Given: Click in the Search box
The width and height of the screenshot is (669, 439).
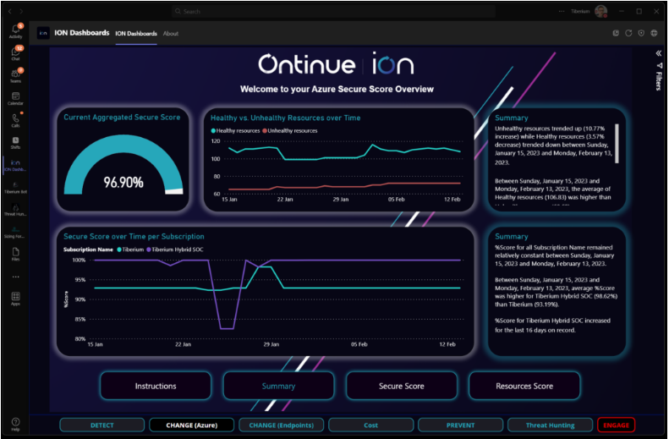Looking at the screenshot, I should tap(332, 12).
